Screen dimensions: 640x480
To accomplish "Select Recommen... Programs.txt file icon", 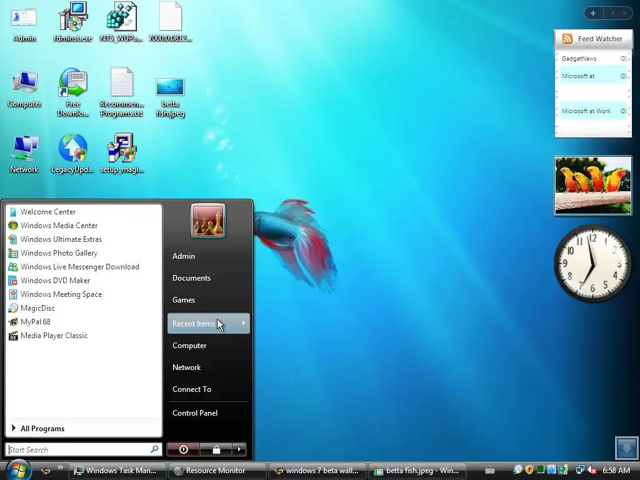I will pos(122,93).
